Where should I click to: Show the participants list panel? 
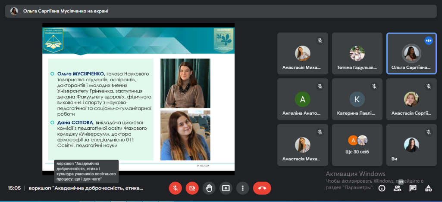[x=397, y=188]
